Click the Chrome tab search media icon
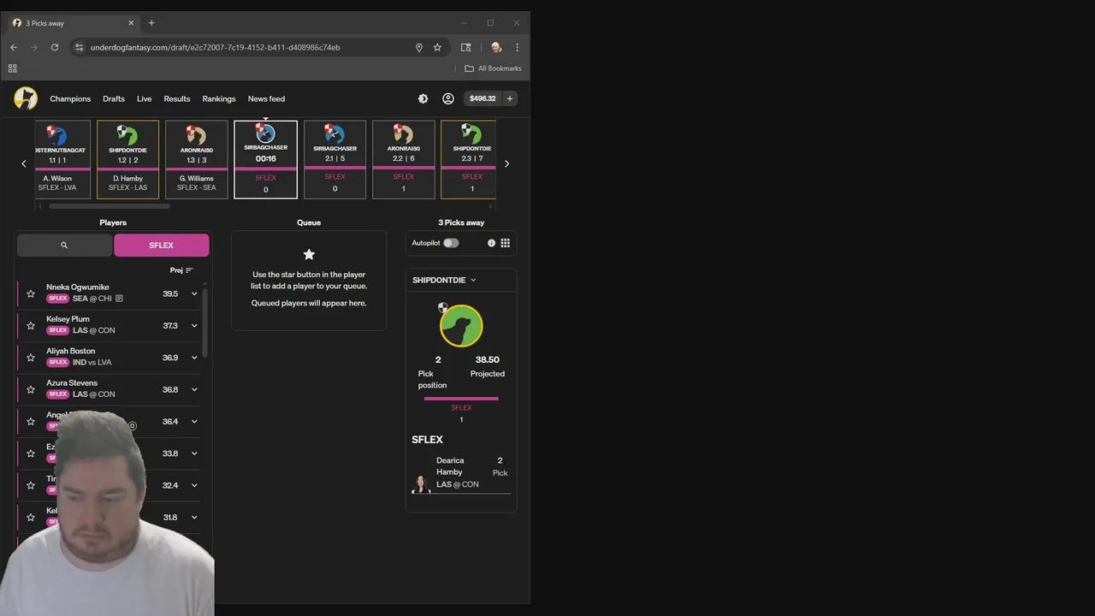1095x616 pixels. (x=466, y=47)
